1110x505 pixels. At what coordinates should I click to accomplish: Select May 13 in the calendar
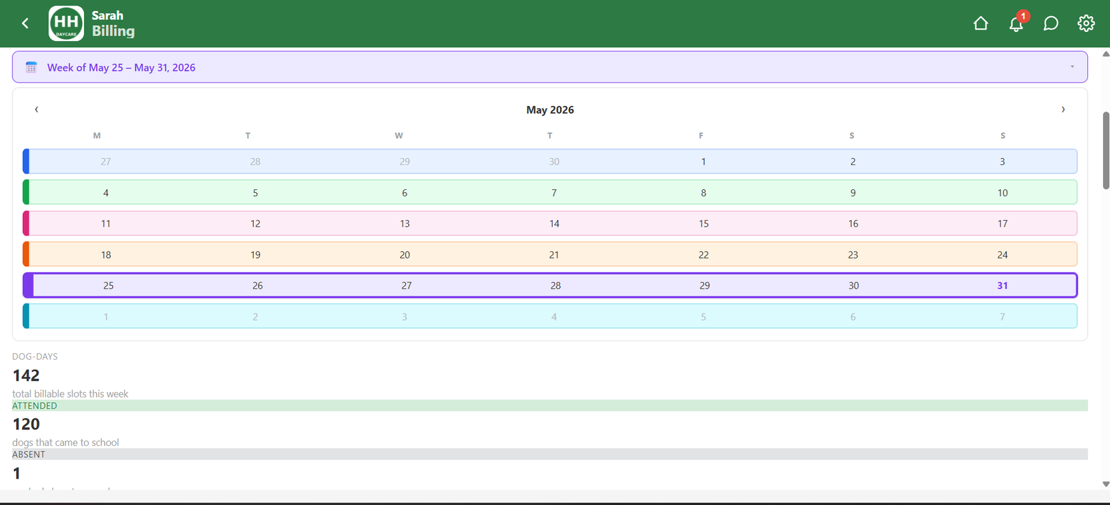click(x=404, y=223)
